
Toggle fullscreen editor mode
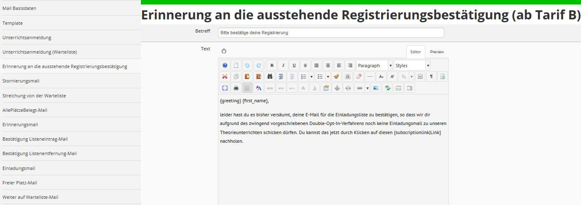225,88
